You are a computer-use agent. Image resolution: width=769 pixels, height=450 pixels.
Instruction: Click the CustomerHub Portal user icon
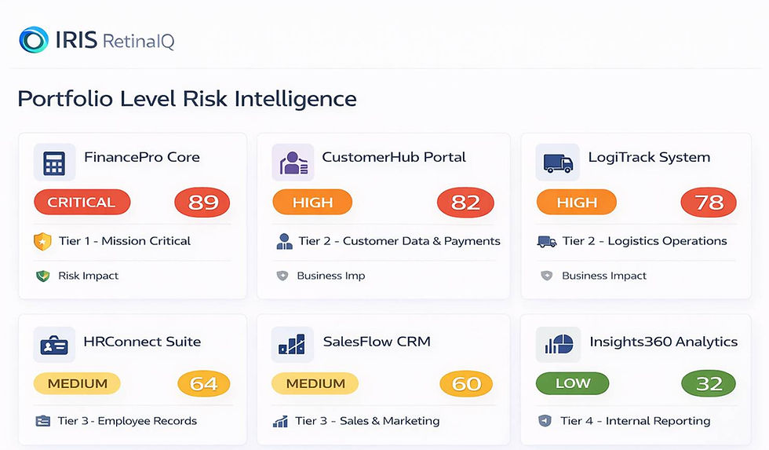coord(292,163)
